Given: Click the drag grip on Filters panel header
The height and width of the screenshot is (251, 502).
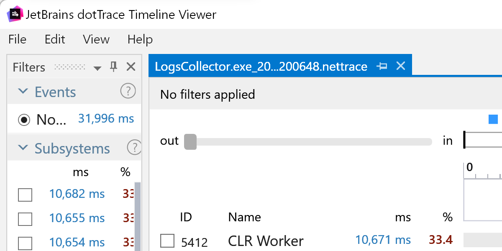Looking at the screenshot, I should (70, 67).
